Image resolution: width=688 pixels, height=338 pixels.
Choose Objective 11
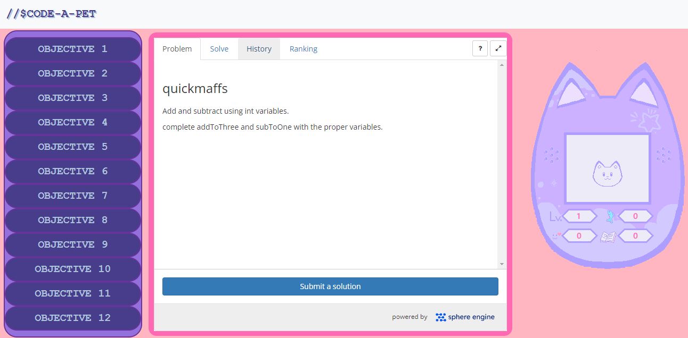pos(73,293)
